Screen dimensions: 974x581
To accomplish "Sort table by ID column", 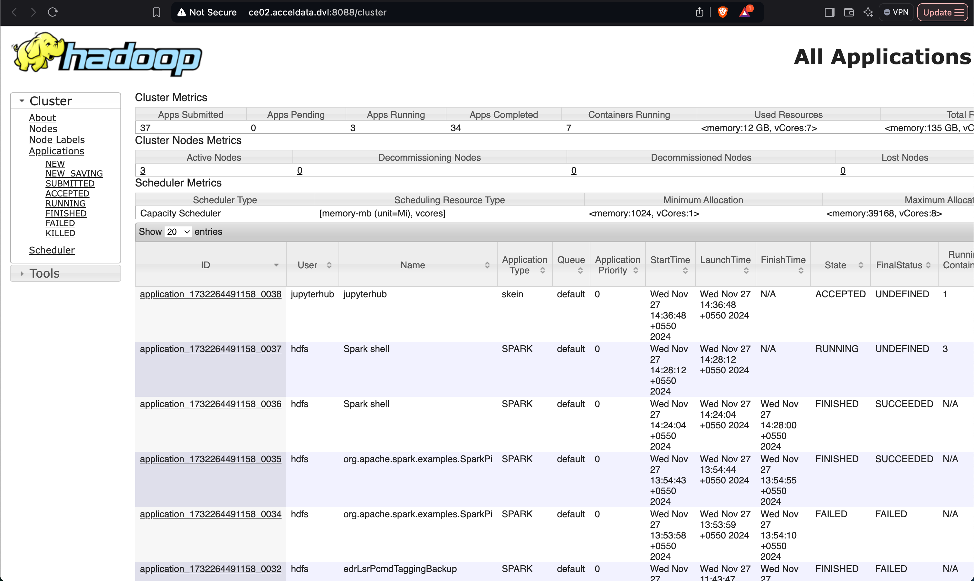I will pos(211,265).
